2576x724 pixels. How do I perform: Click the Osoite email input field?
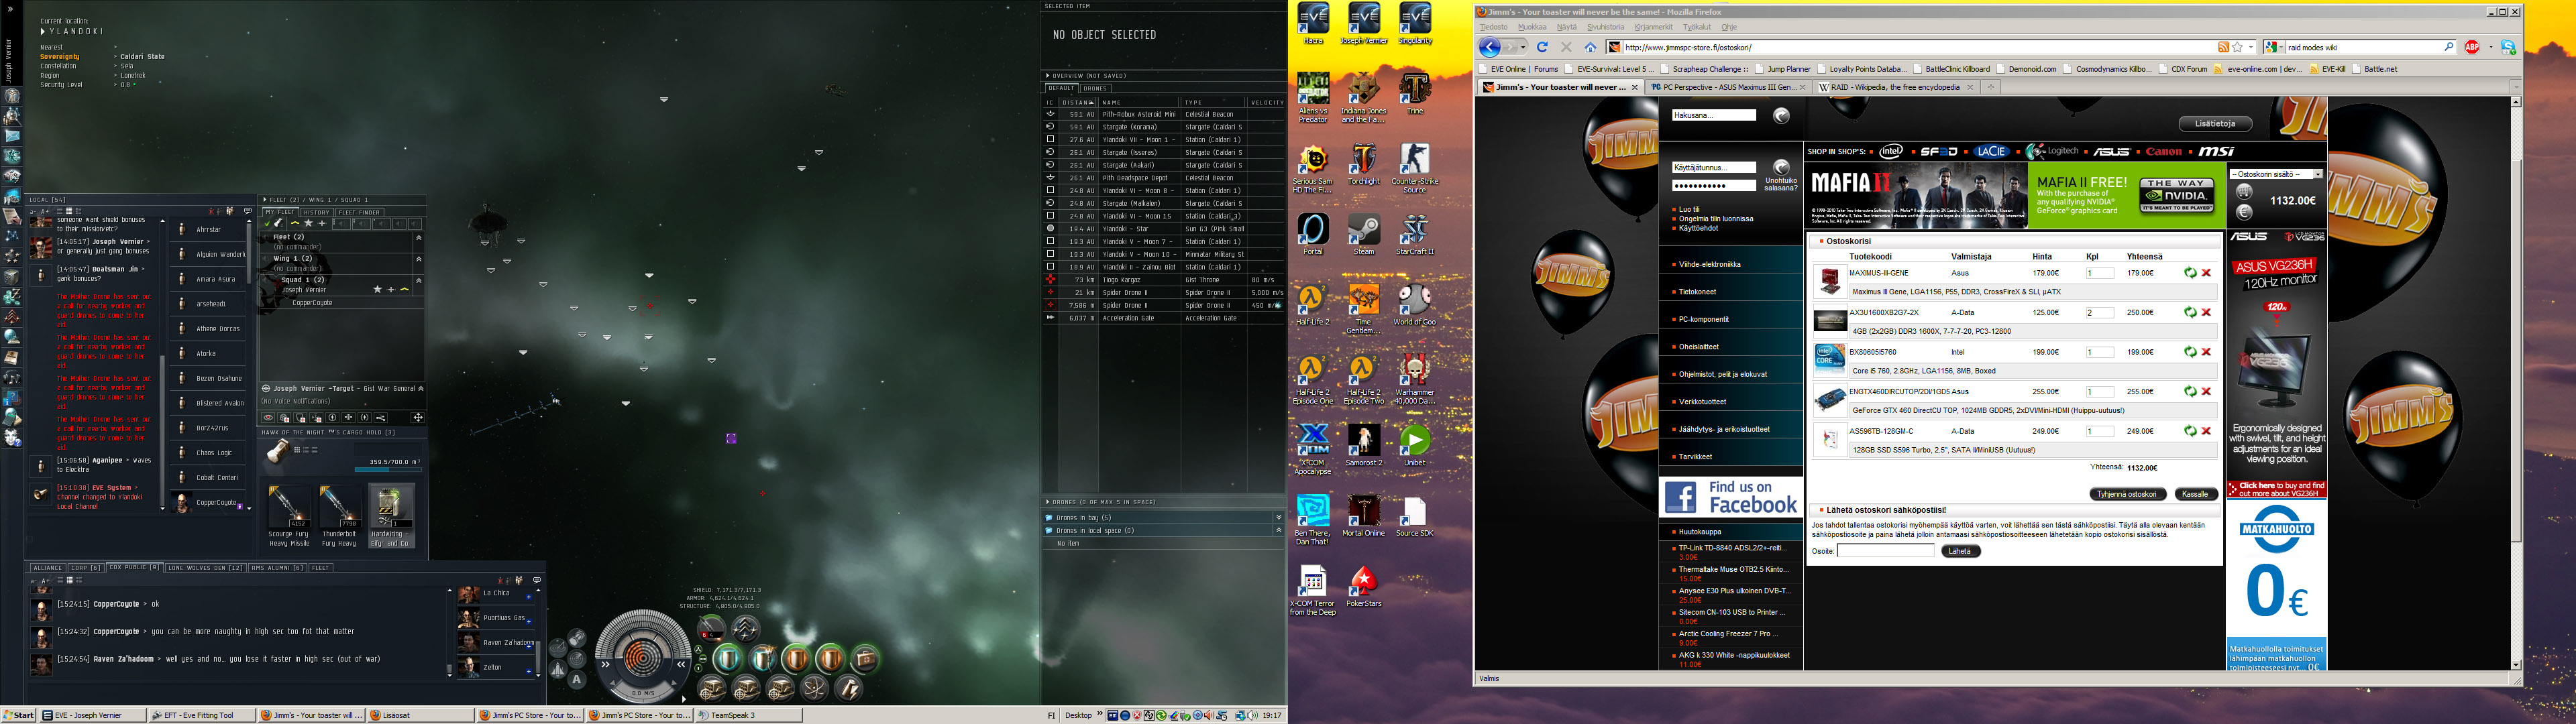point(1885,551)
